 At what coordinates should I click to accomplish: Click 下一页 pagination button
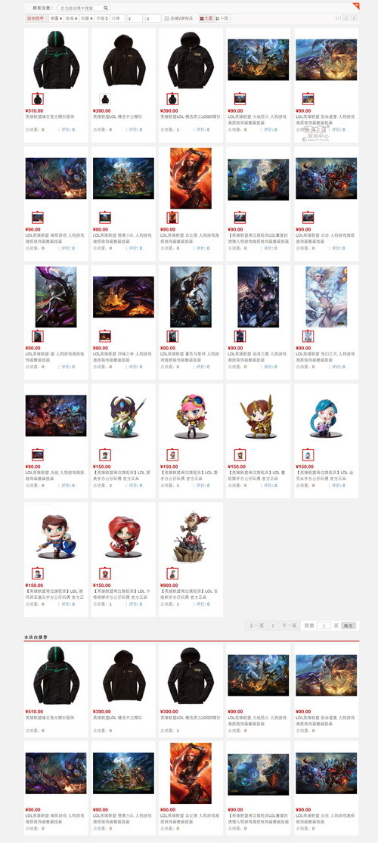coord(289,625)
